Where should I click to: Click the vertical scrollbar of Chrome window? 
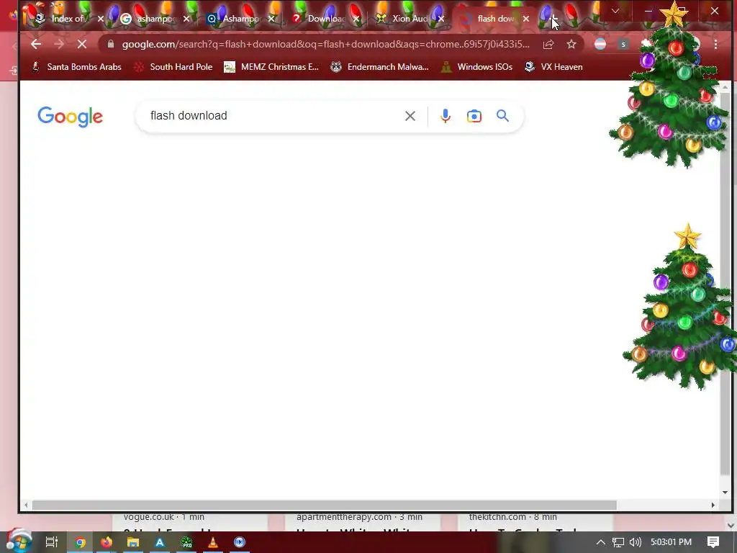(x=725, y=282)
